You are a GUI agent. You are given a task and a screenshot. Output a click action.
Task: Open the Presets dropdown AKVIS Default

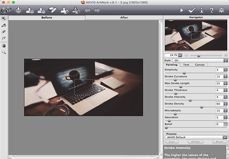pyautogui.click(x=196, y=137)
